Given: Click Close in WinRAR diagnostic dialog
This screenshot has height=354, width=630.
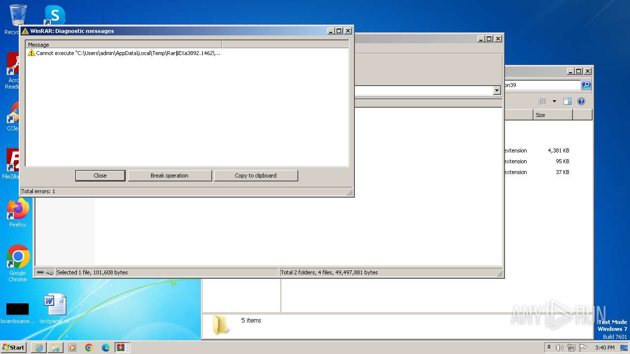Looking at the screenshot, I should (x=100, y=176).
